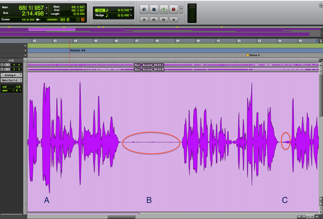Click the bottom horizontal scrollbar thumb
This screenshot has height=219, width=323.
tap(121, 217)
